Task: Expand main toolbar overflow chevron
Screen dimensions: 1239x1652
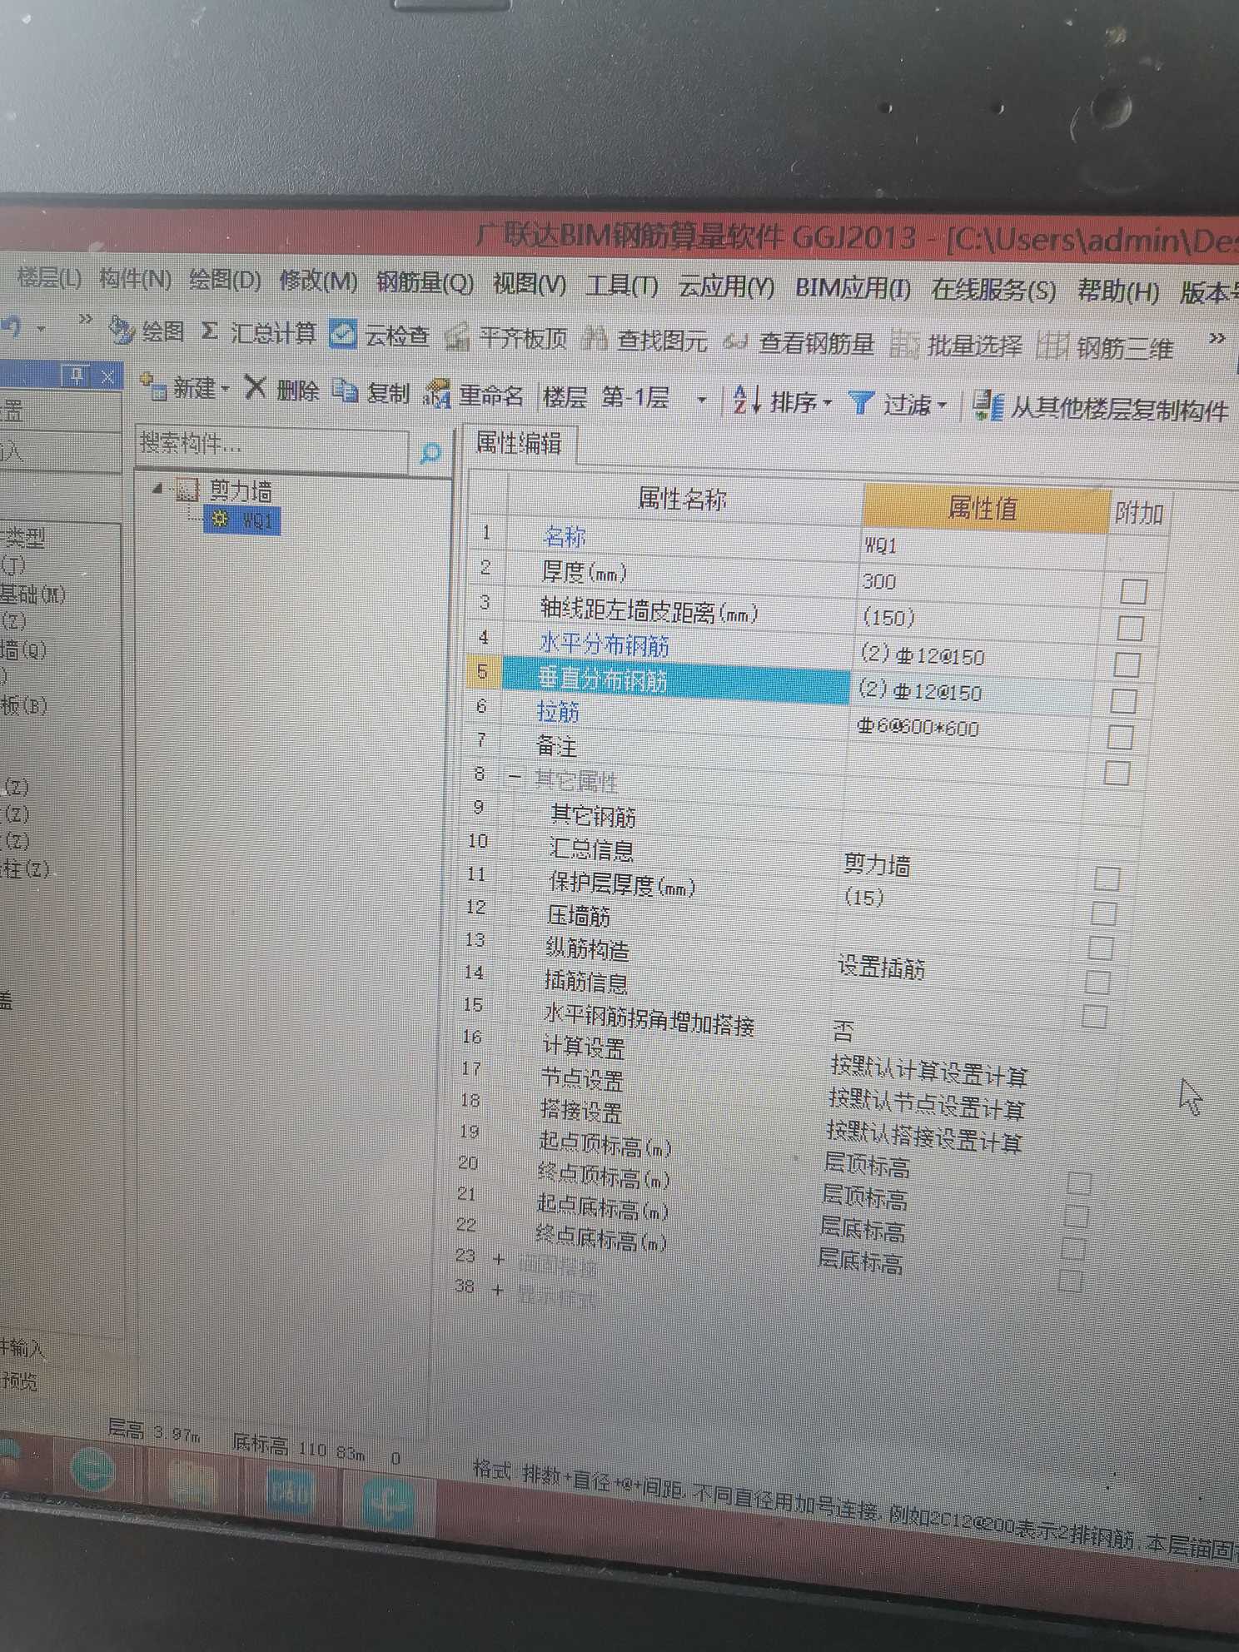Action: (1217, 338)
